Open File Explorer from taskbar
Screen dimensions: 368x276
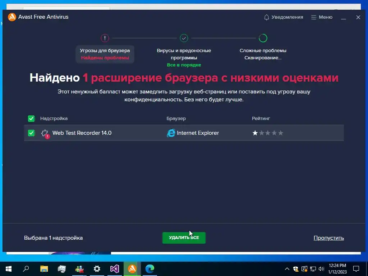[44, 269]
